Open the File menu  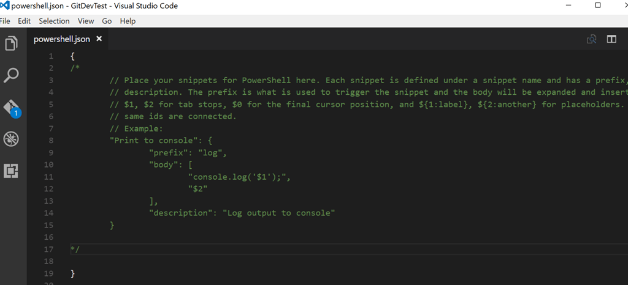pos(5,21)
